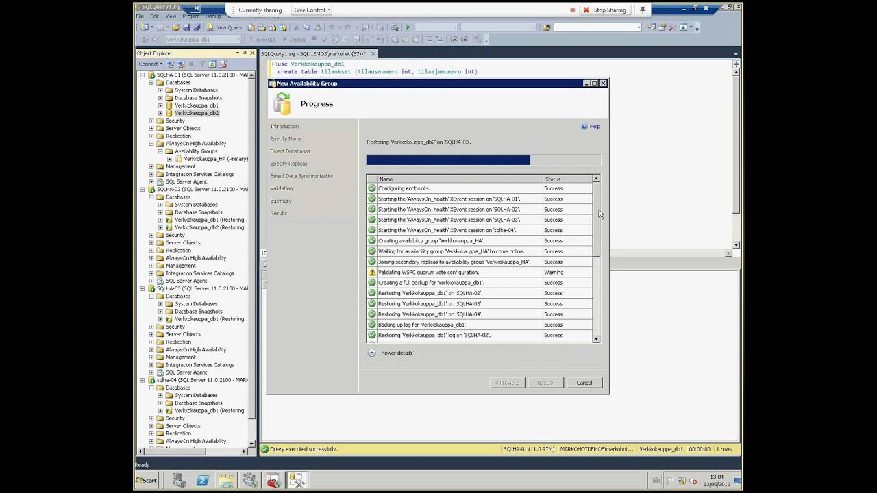Open the Edit menu

tap(154, 16)
